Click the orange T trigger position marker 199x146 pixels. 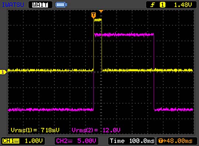pos(94,15)
